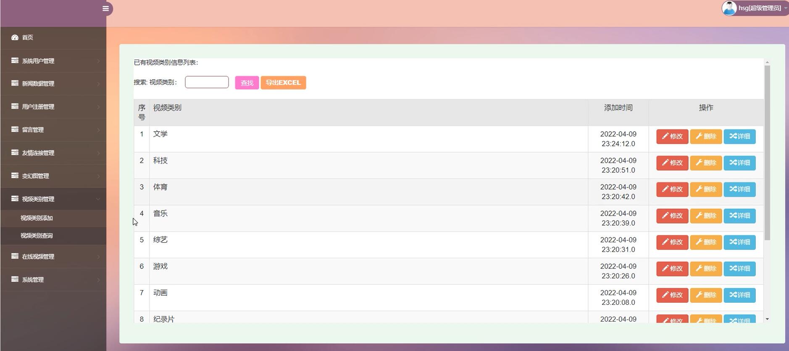This screenshot has width=789, height=351.
Task: Click the 导出EXCEL export button
Action: click(x=283, y=83)
